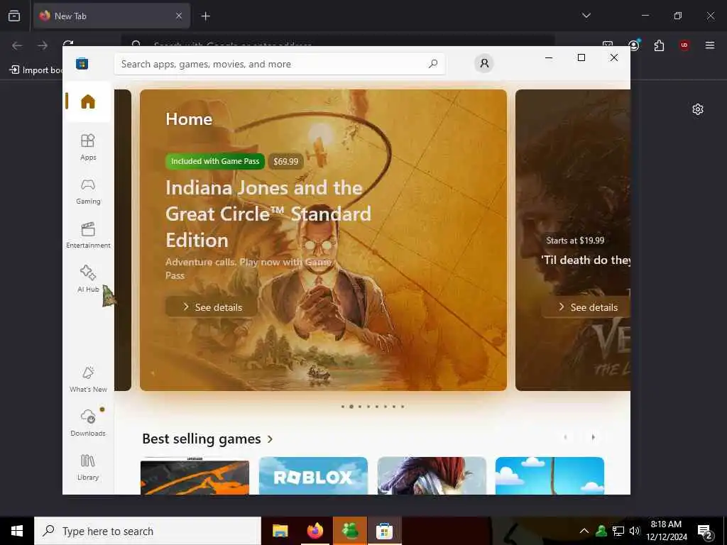This screenshot has height=545, width=727.
Task: Expand the Best selling games list
Action: (x=207, y=439)
